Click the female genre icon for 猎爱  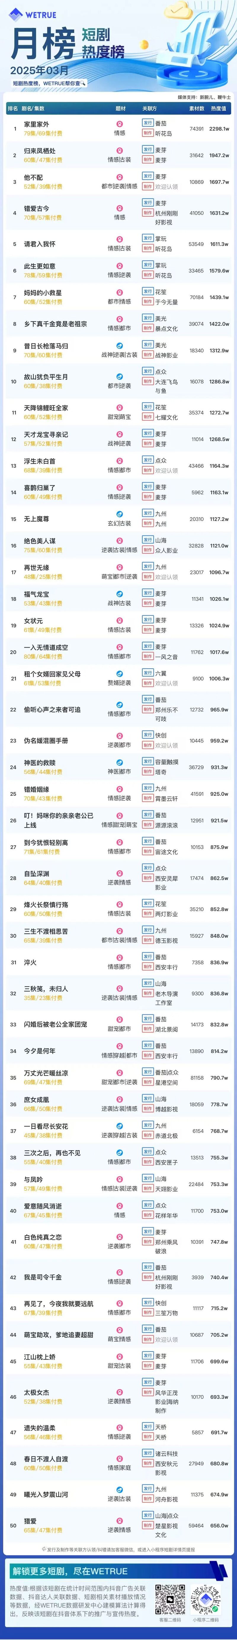pos(119,1520)
